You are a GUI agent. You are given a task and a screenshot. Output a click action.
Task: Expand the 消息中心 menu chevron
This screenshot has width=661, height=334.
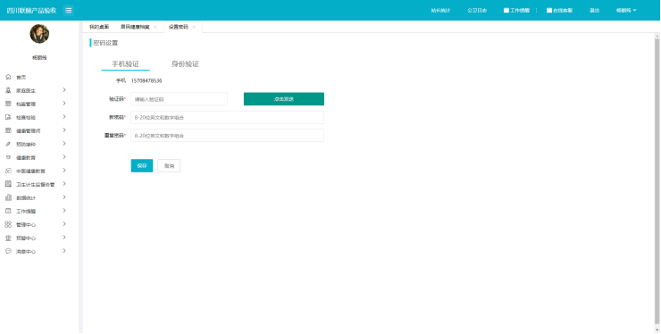(64, 251)
